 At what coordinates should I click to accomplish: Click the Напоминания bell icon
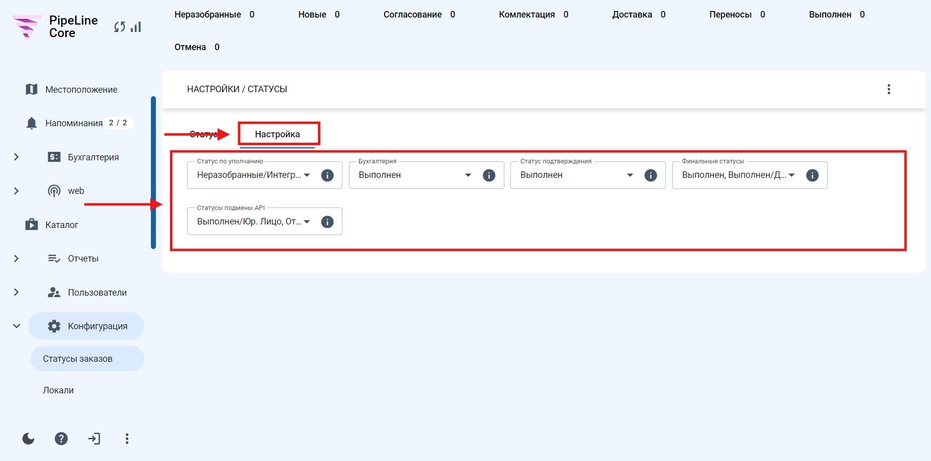point(32,123)
